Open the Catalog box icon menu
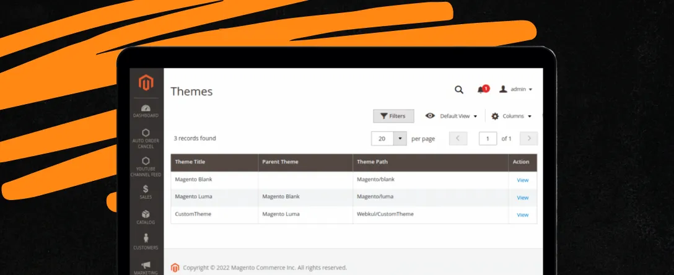674x275 pixels. click(x=146, y=217)
